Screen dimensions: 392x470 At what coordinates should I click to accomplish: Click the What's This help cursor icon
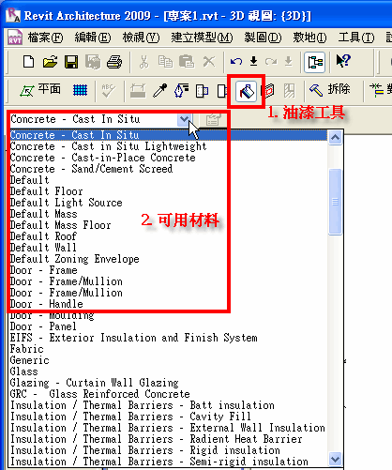343,61
